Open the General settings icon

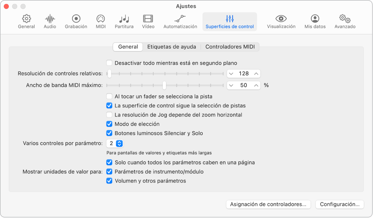tap(26, 21)
